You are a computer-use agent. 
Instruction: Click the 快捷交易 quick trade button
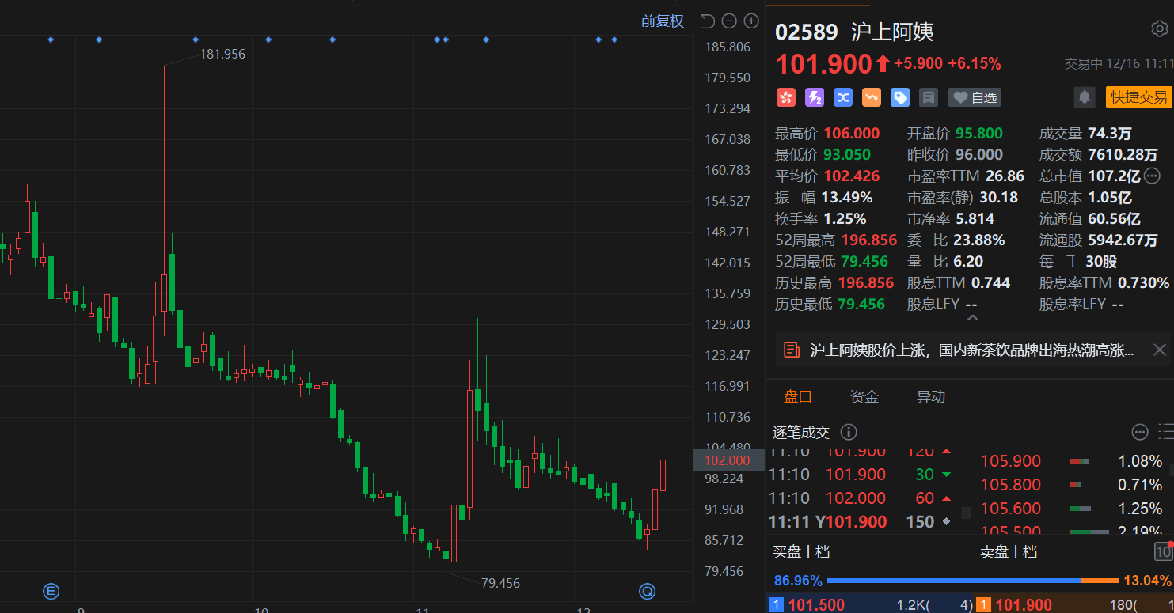(x=1138, y=97)
